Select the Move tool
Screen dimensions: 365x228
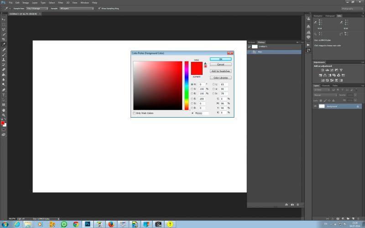[x=4, y=20]
